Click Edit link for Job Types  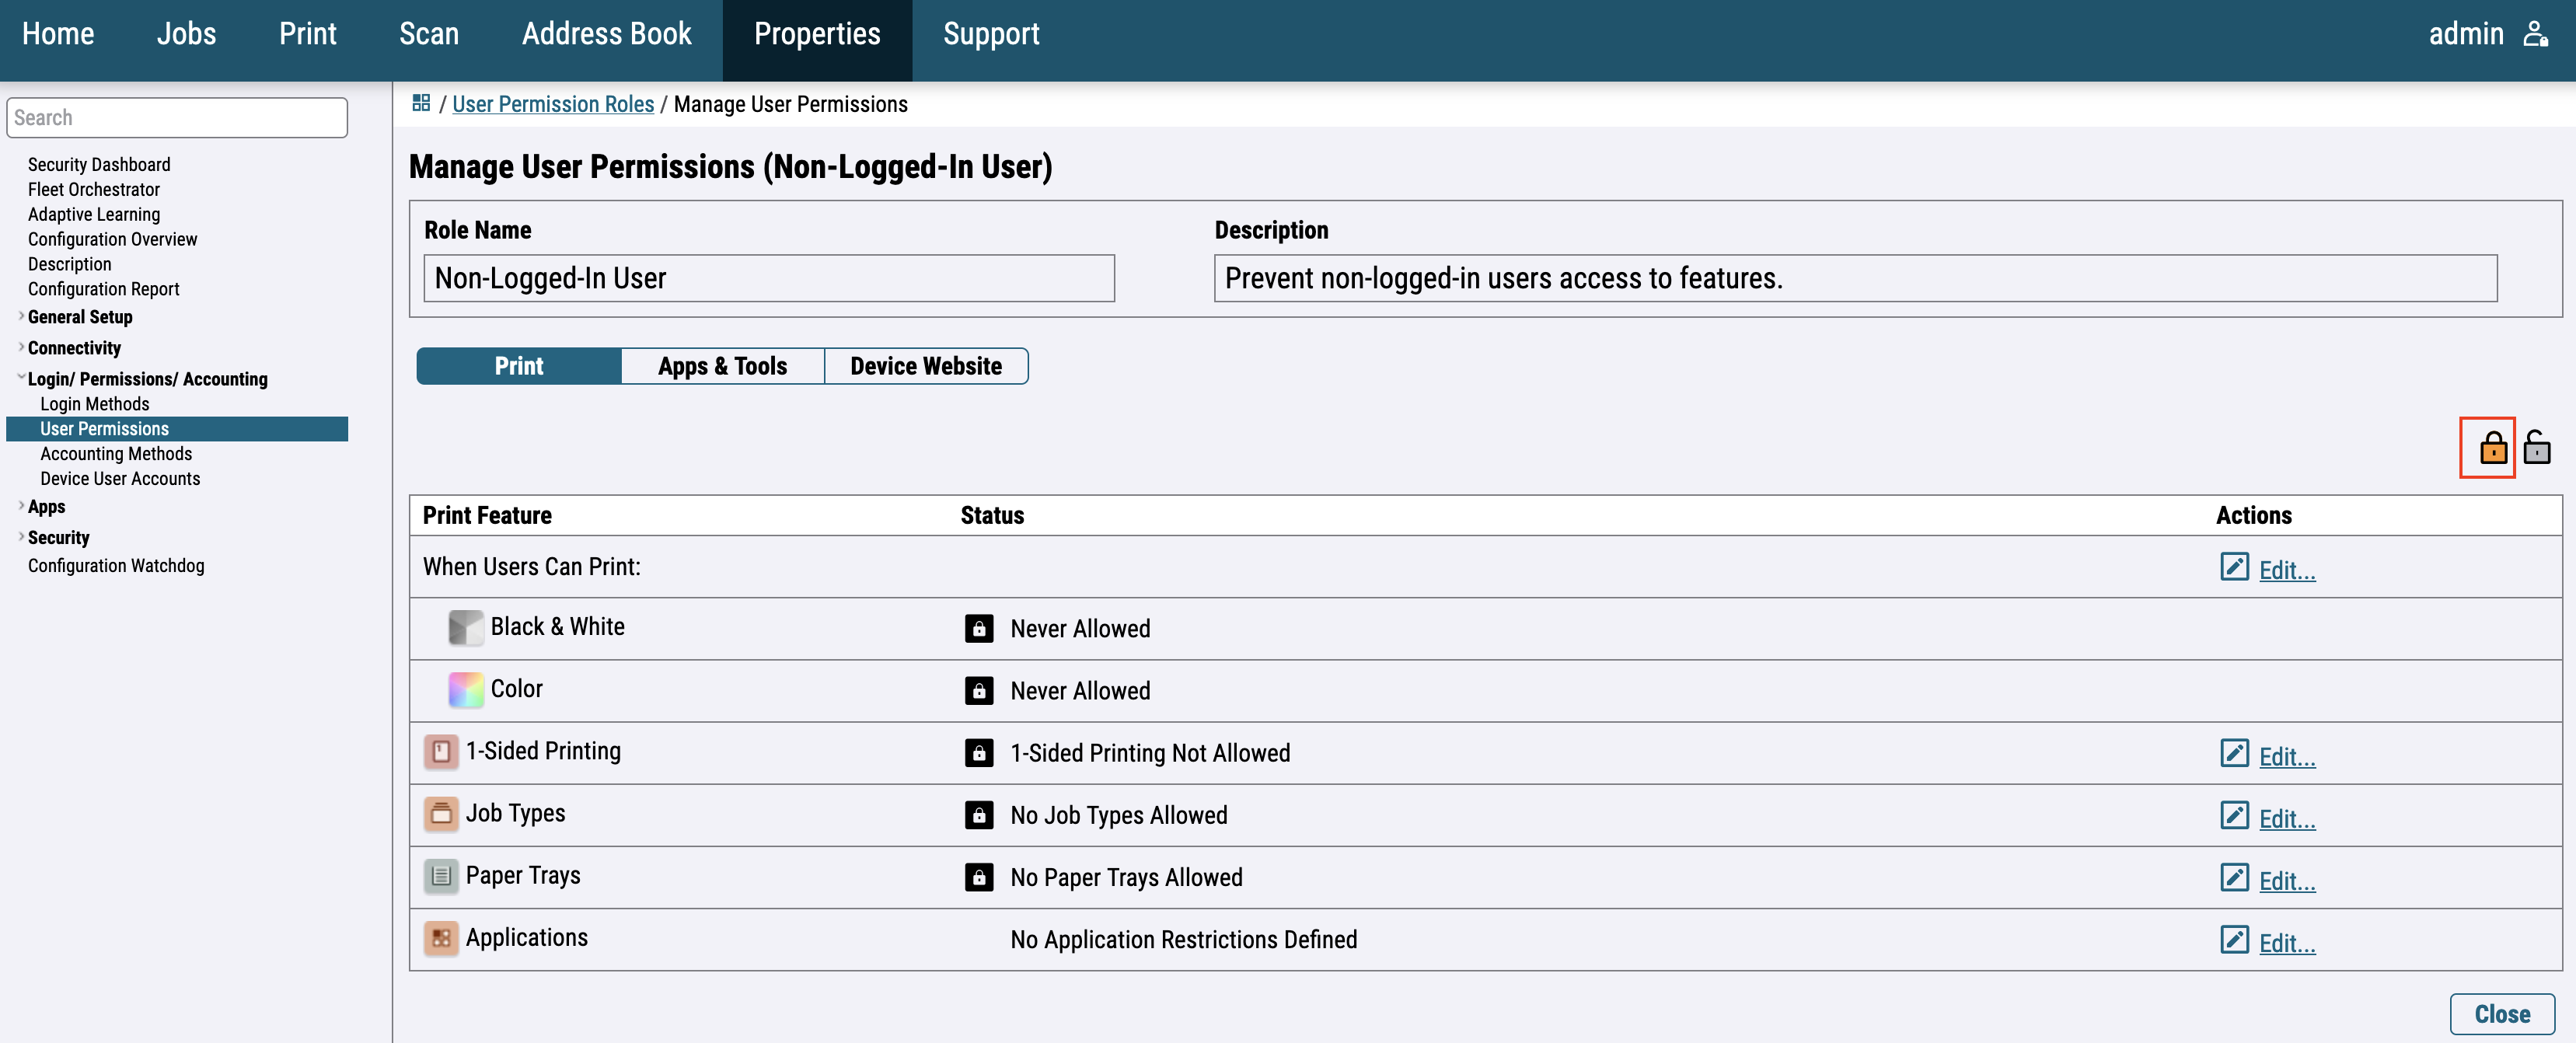(2286, 819)
